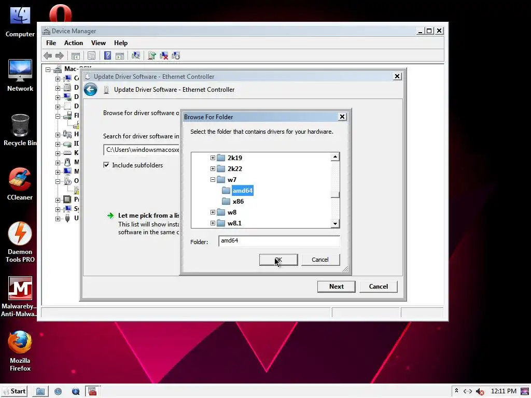Open the File menu
The width and height of the screenshot is (531, 398).
(x=51, y=43)
